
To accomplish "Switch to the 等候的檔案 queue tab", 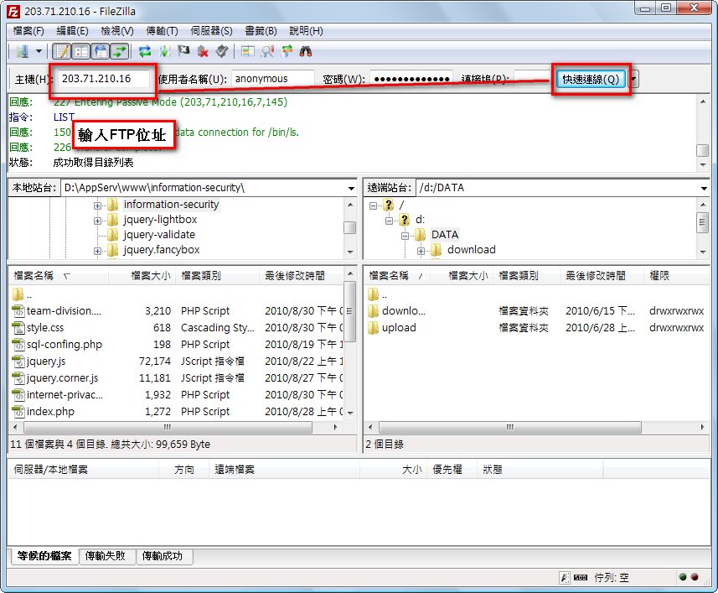I will (x=44, y=556).
